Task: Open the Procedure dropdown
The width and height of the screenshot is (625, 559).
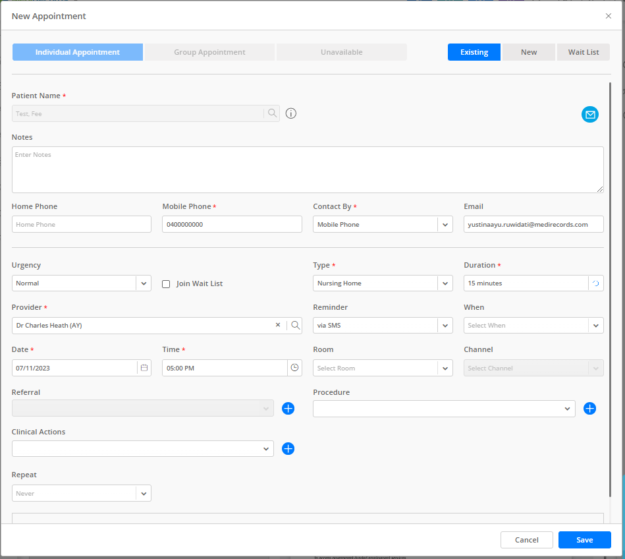Action: [444, 409]
